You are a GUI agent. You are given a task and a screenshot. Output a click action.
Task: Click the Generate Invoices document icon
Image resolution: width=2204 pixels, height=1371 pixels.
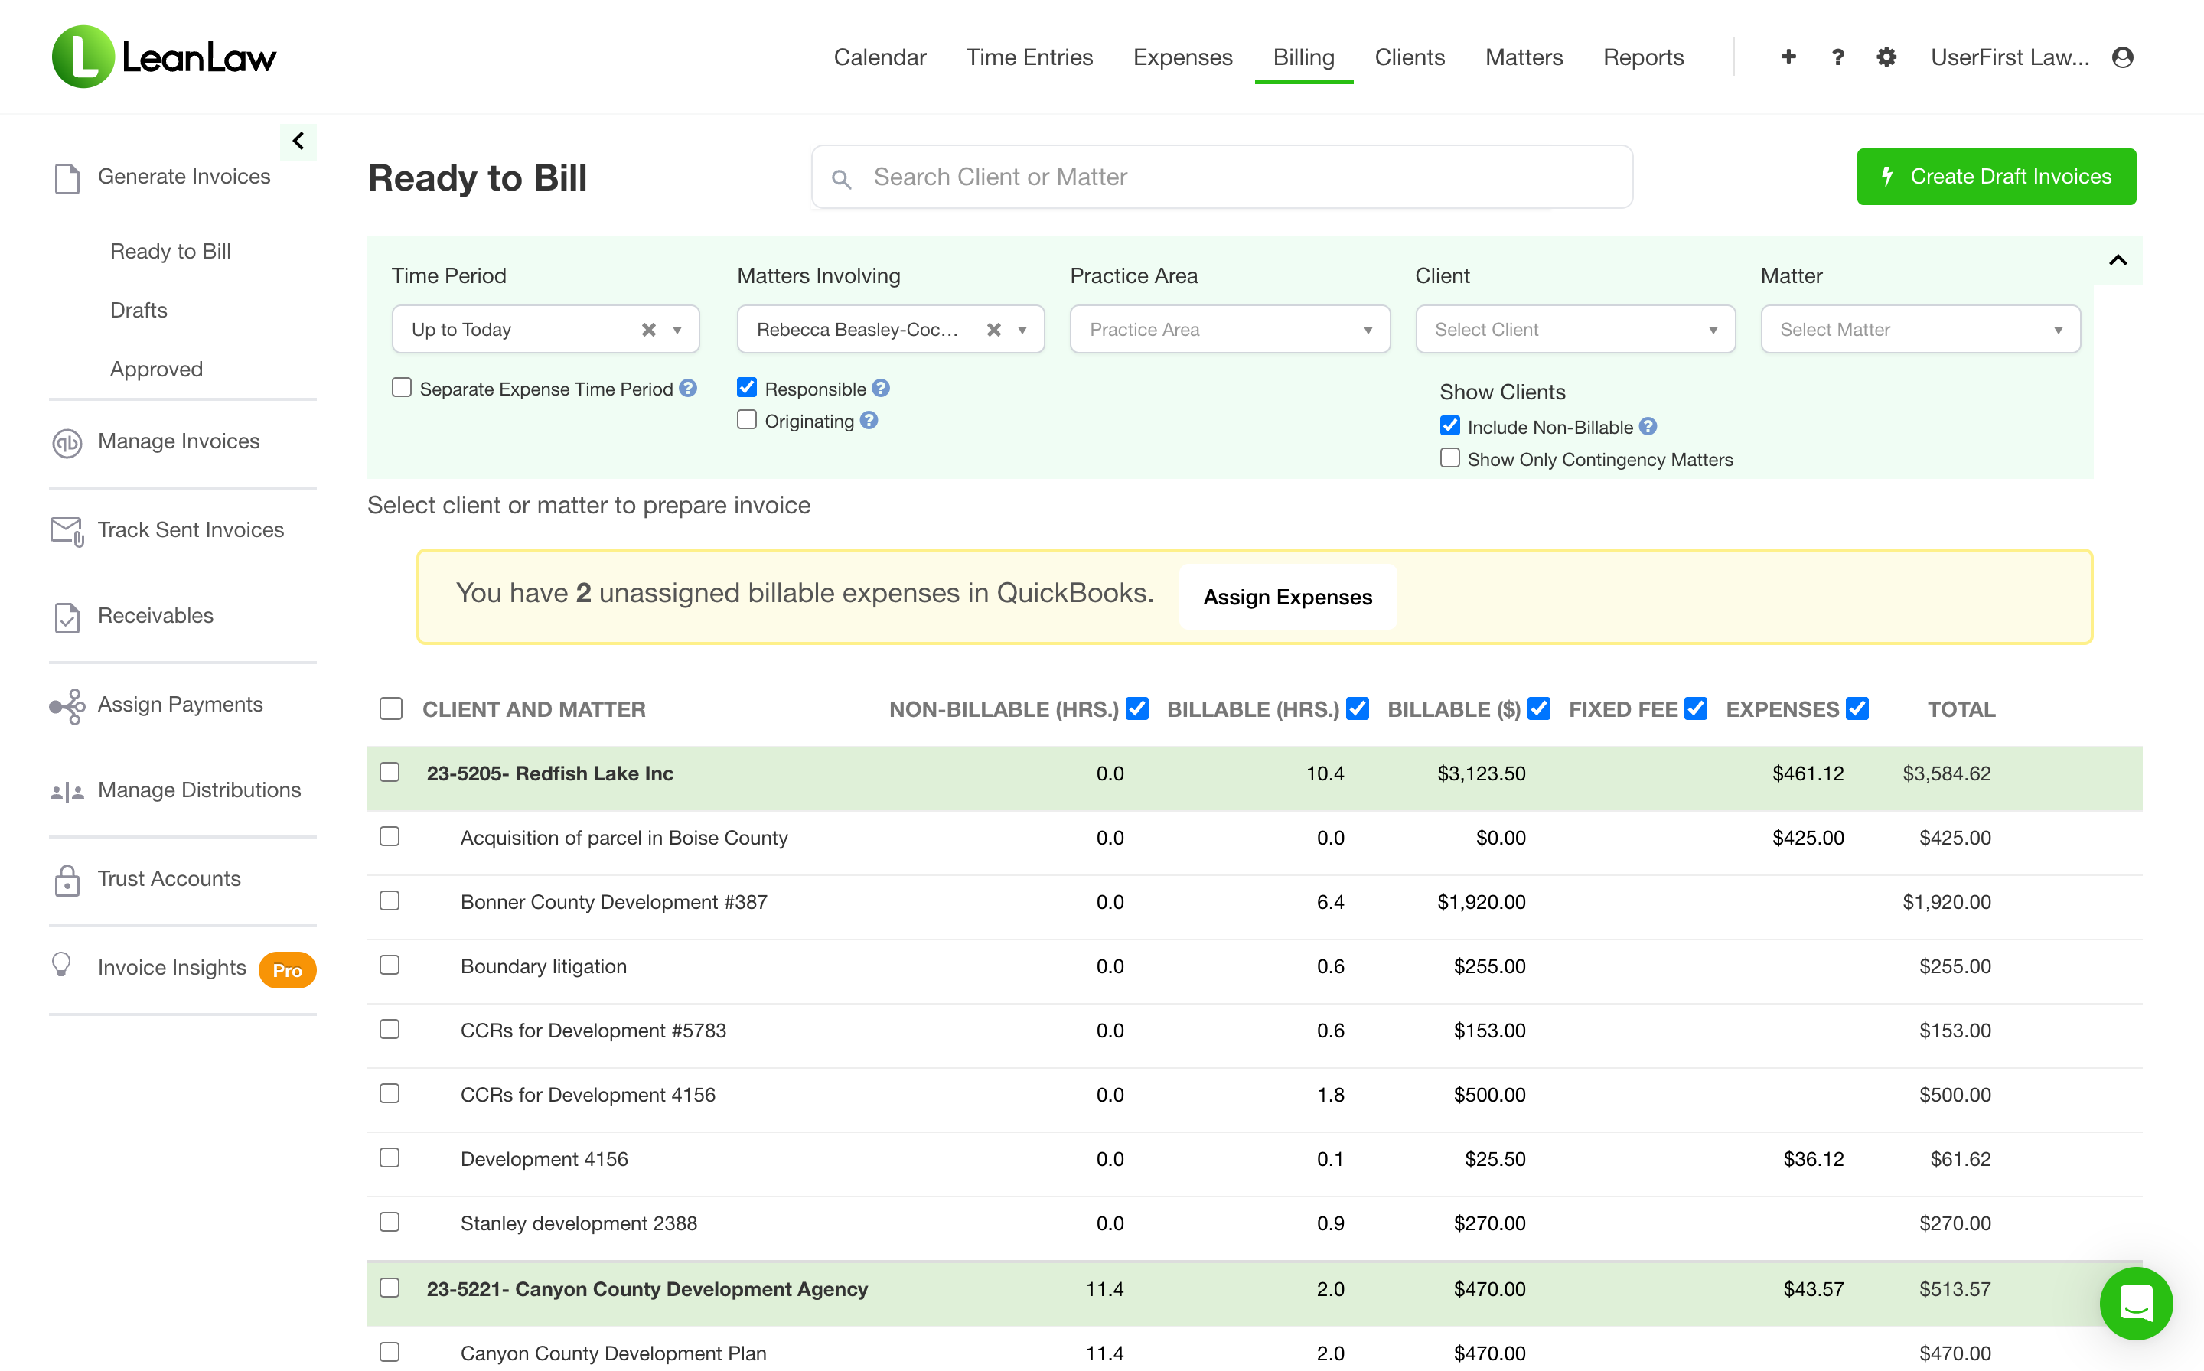67,177
